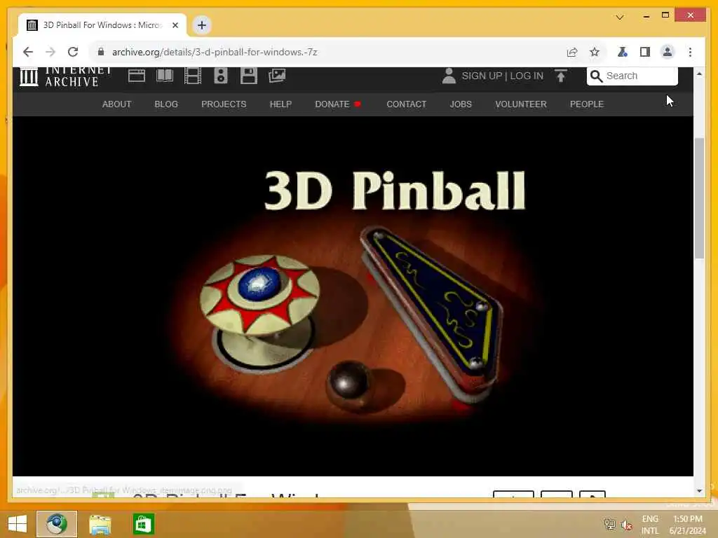Open the Chrome profile avatar
The image size is (718, 538).
coord(668,52)
